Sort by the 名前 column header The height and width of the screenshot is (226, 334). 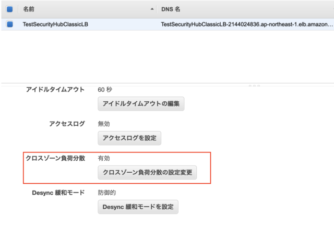[29, 9]
